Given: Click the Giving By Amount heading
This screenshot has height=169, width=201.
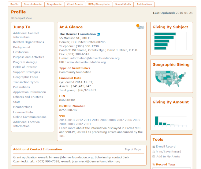Looking at the screenshot, I should click(x=171, y=102).
